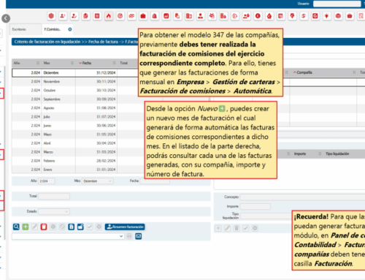Click the Fecha input field below the table
This screenshot has width=365, height=280.
155,181
